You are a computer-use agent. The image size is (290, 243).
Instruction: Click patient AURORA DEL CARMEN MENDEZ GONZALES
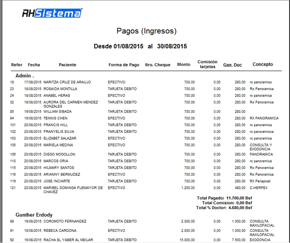[x=71, y=104]
